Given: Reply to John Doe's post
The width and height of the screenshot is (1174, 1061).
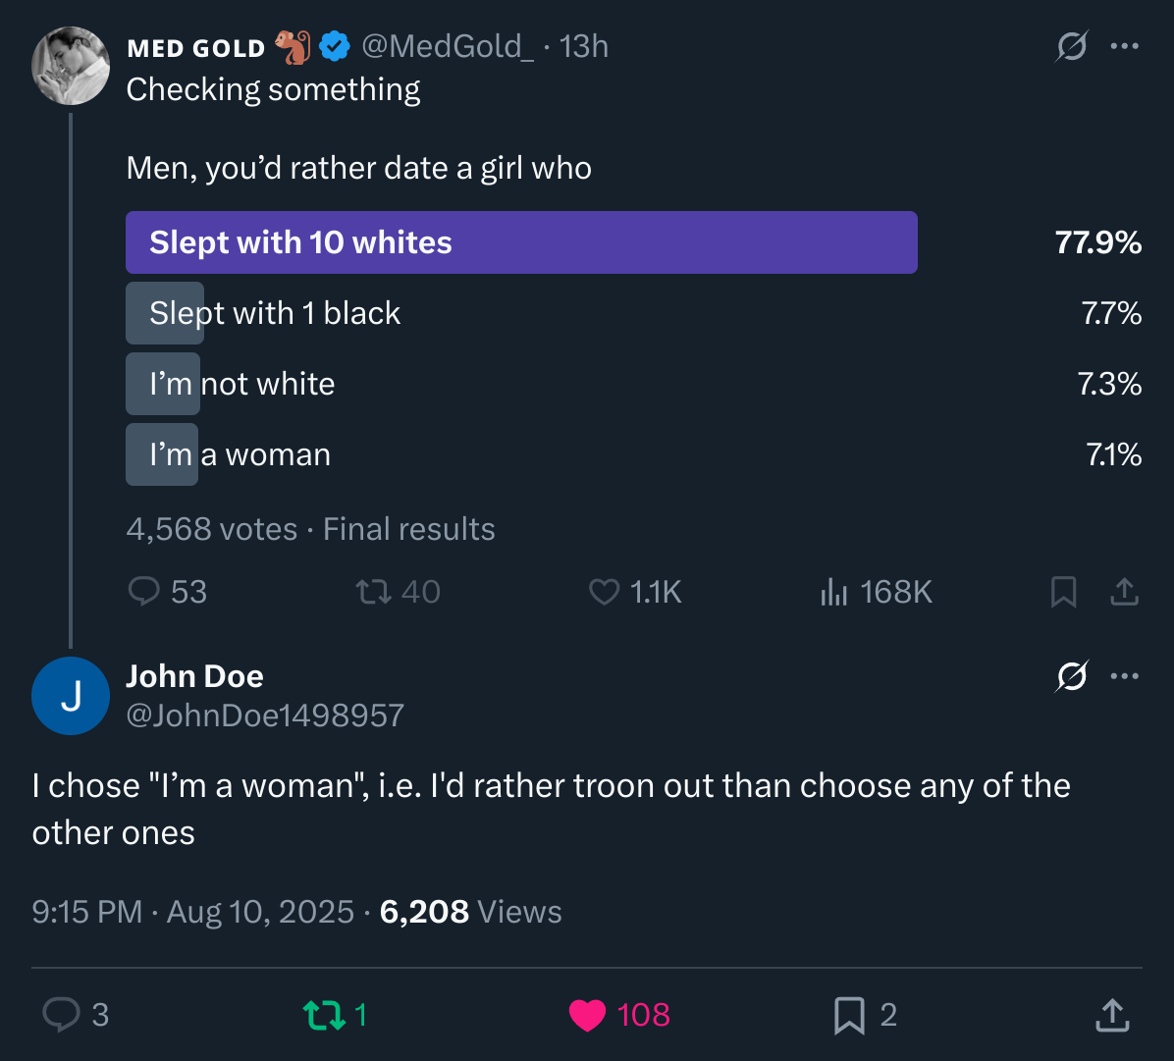Looking at the screenshot, I should coord(61,1015).
